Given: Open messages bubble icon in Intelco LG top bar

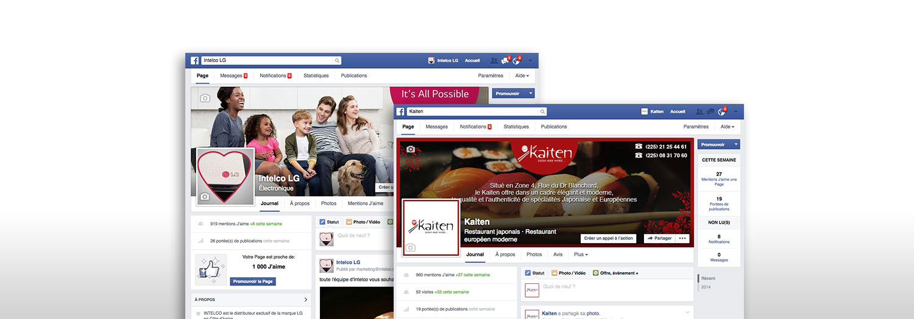Looking at the screenshot, I should pos(505,61).
